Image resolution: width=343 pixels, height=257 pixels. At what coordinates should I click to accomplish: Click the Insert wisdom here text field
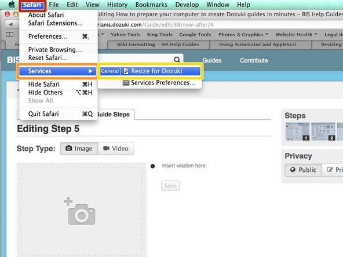click(184, 166)
